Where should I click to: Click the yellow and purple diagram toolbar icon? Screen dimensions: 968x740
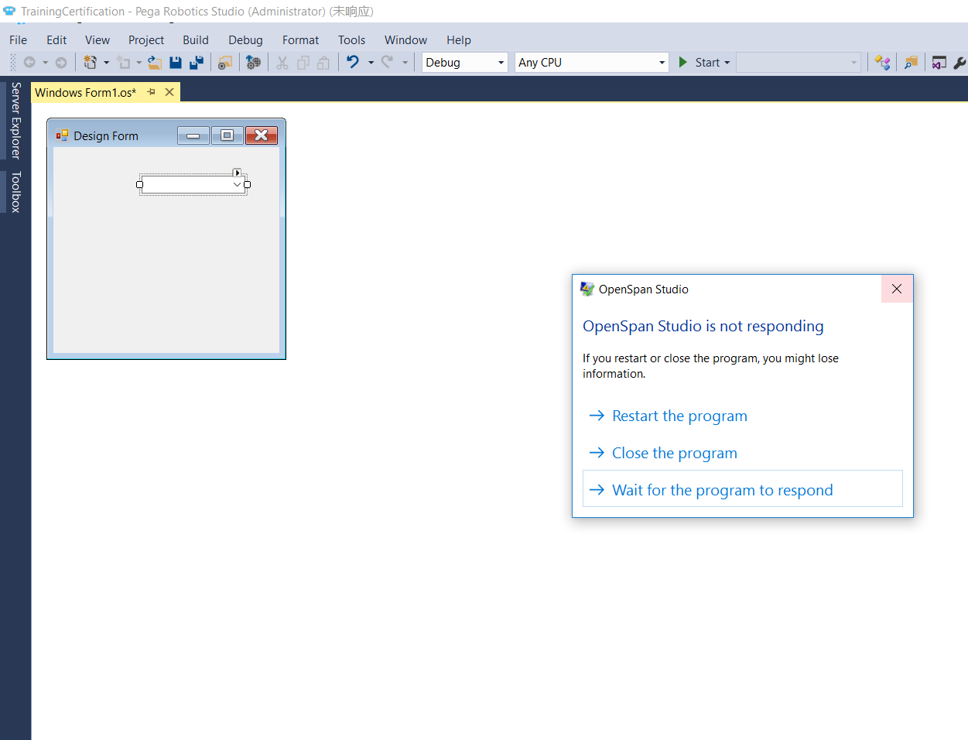(x=882, y=63)
